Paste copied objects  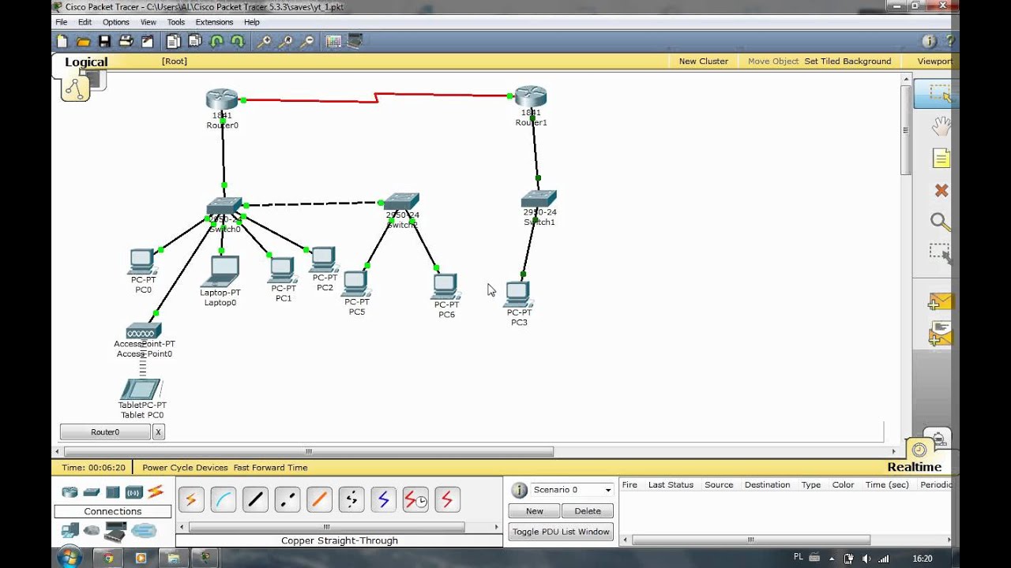click(x=194, y=41)
